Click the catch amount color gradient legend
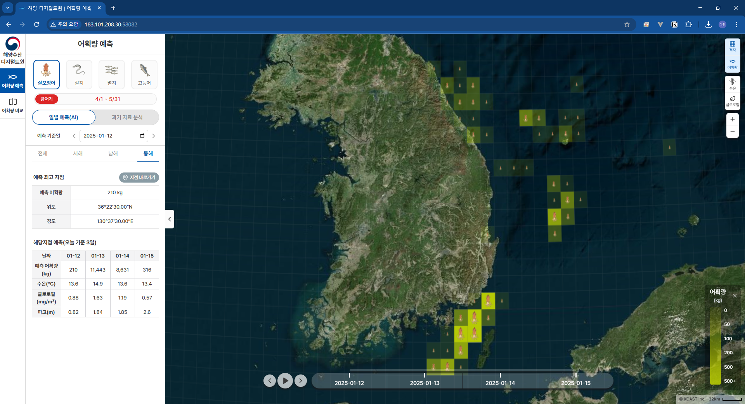The image size is (745, 404). tap(715, 346)
